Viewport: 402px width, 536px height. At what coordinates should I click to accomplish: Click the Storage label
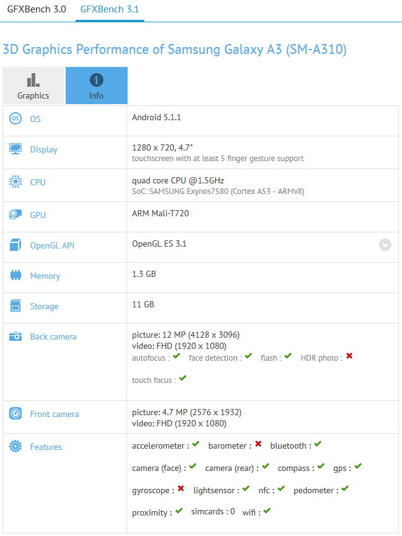tap(44, 306)
